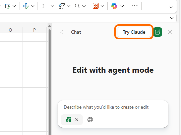The image size is (181, 135).
Task: Click the vertical scrollbar thumb of the sheet
Action: coord(50,82)
